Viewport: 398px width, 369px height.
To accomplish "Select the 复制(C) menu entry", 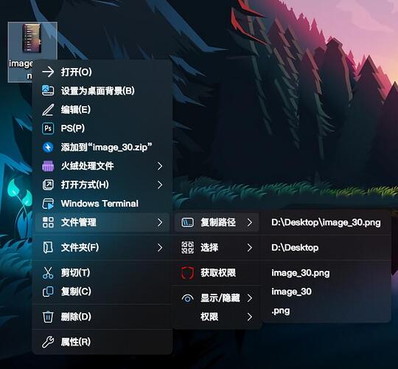I will coord(102,292).
